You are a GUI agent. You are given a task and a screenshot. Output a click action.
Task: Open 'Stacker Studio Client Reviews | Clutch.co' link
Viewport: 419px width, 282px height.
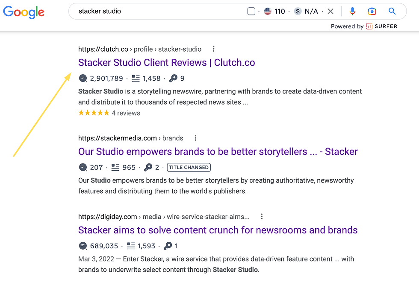(166, 62)
